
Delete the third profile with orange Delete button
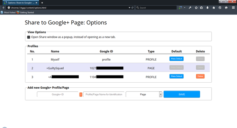(x=200, y=76)
